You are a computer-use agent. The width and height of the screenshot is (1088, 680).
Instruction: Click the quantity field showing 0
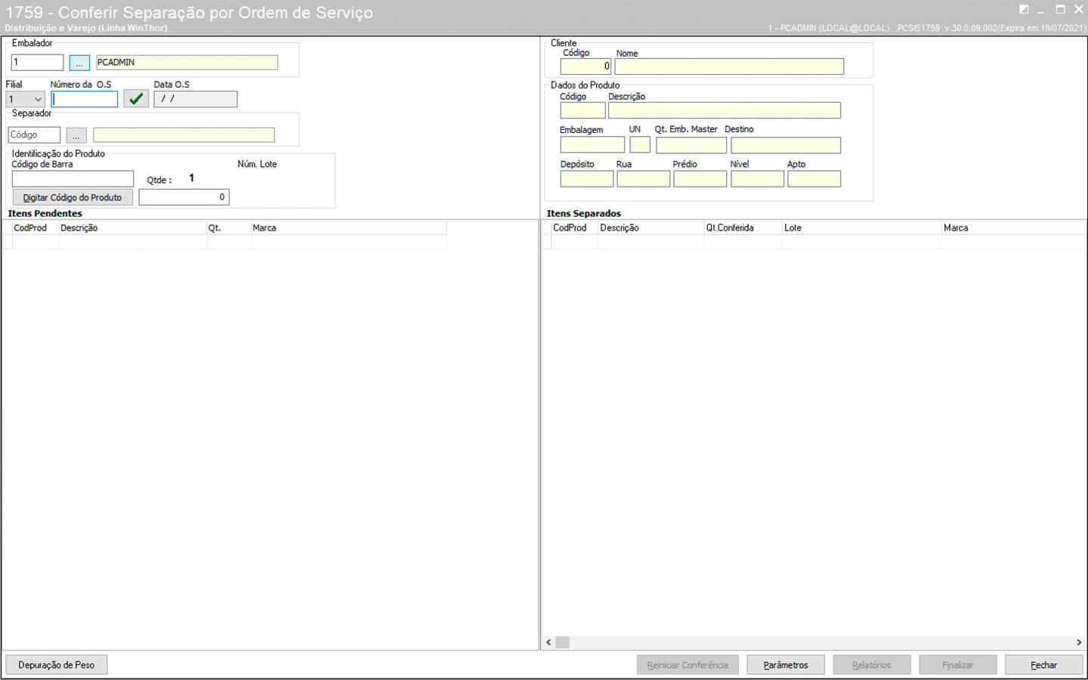[184, 197]
